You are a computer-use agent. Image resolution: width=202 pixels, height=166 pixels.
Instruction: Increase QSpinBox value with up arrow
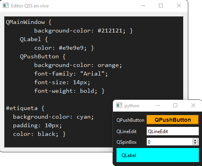[195, 141]
